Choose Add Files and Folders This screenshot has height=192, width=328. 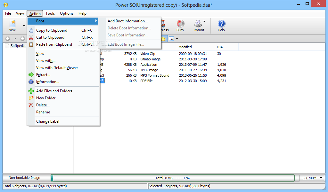63,91
